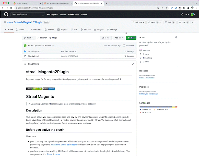Open the Straal Kompas link
The image size is (199, 156).
(53, 154)
